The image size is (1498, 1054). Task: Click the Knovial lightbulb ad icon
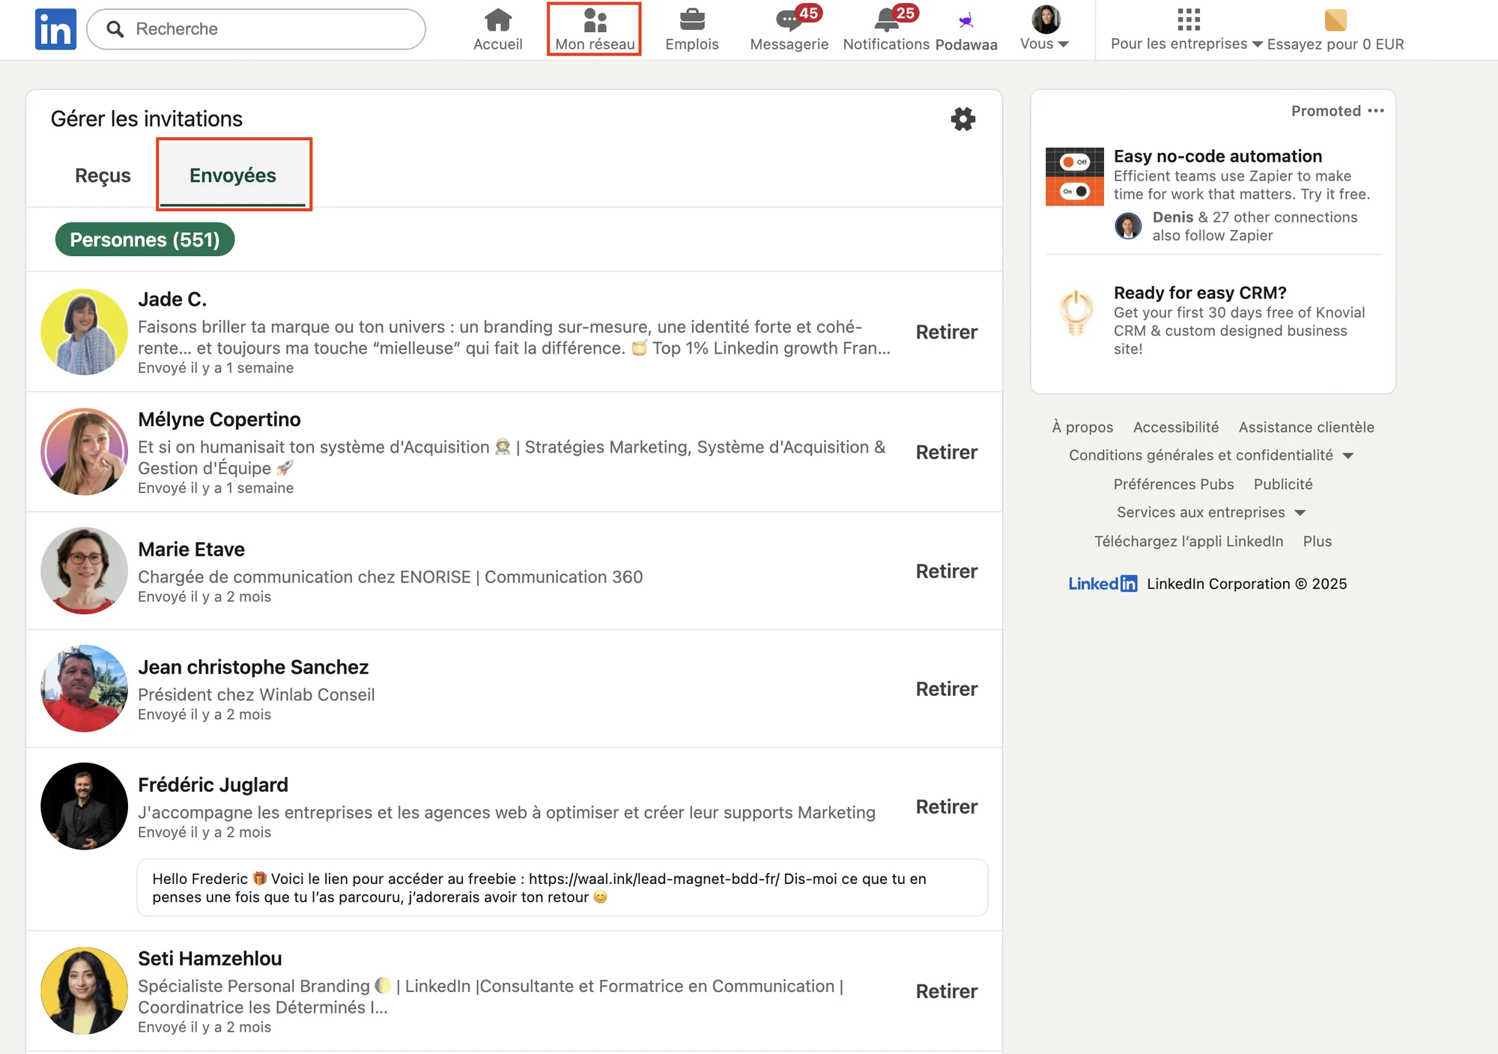click(1076, 313)
